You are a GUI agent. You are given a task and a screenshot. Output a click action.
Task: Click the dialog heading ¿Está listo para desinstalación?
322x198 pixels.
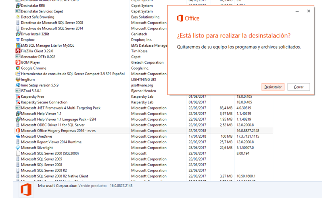(234, 36)
